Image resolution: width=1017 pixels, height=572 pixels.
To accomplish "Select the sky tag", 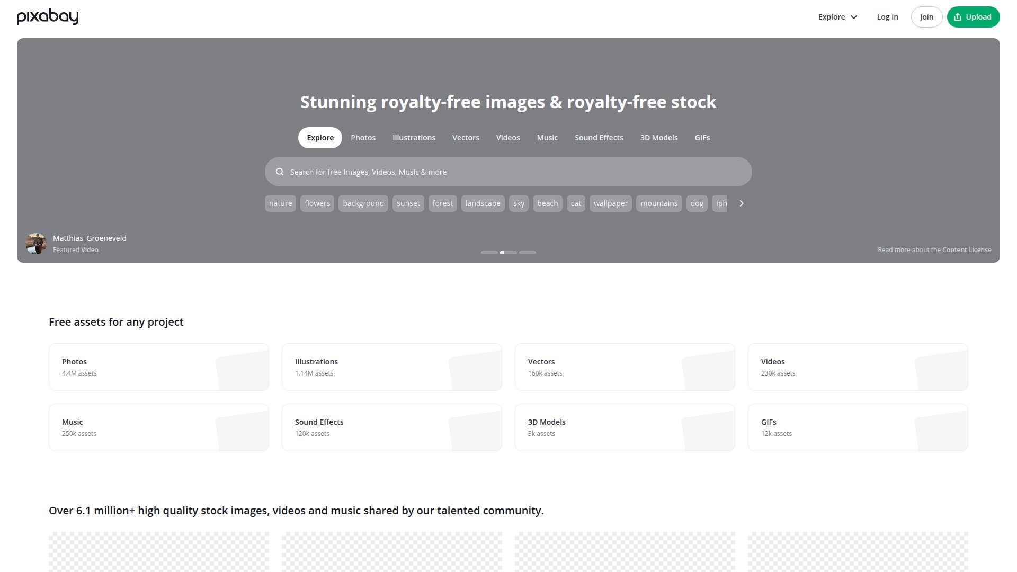I will pos(519,203).
